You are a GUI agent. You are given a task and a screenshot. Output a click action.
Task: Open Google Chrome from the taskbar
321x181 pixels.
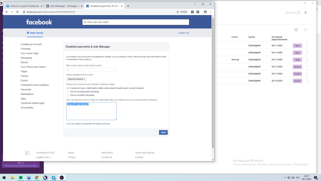(37, 177)
